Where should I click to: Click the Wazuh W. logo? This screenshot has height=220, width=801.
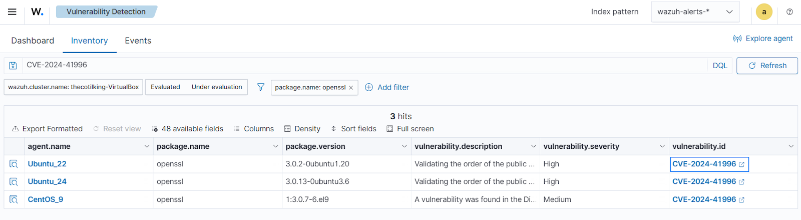click(37, 12)
